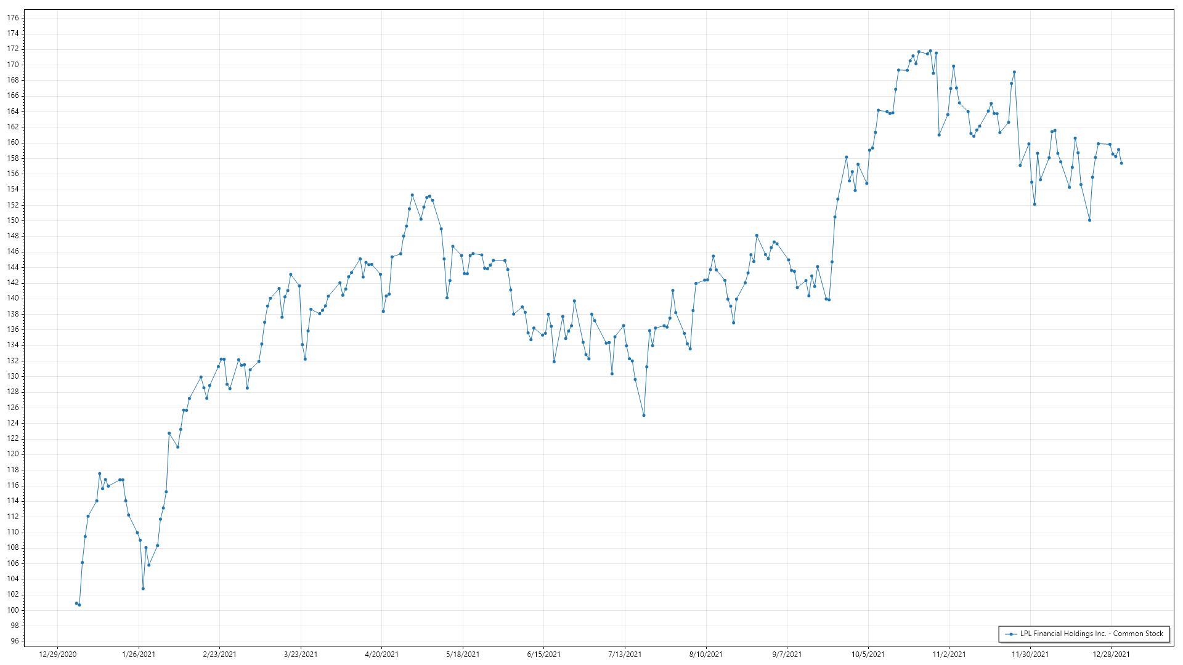Select the 7/13/2021 date label
This screenshot has width=1183, height=665.
(x=625, y=655)
